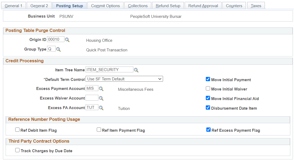Open the Group Type lookup magnifier
This screenshot has width=294, height=161.
[59, 49]
